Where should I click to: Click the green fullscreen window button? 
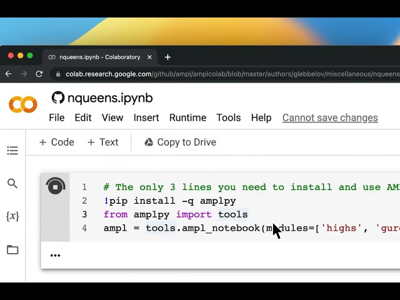pos(30,56)
